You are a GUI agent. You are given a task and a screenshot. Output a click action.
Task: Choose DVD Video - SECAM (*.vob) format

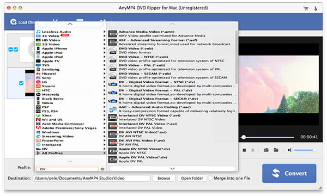[172, 76]
